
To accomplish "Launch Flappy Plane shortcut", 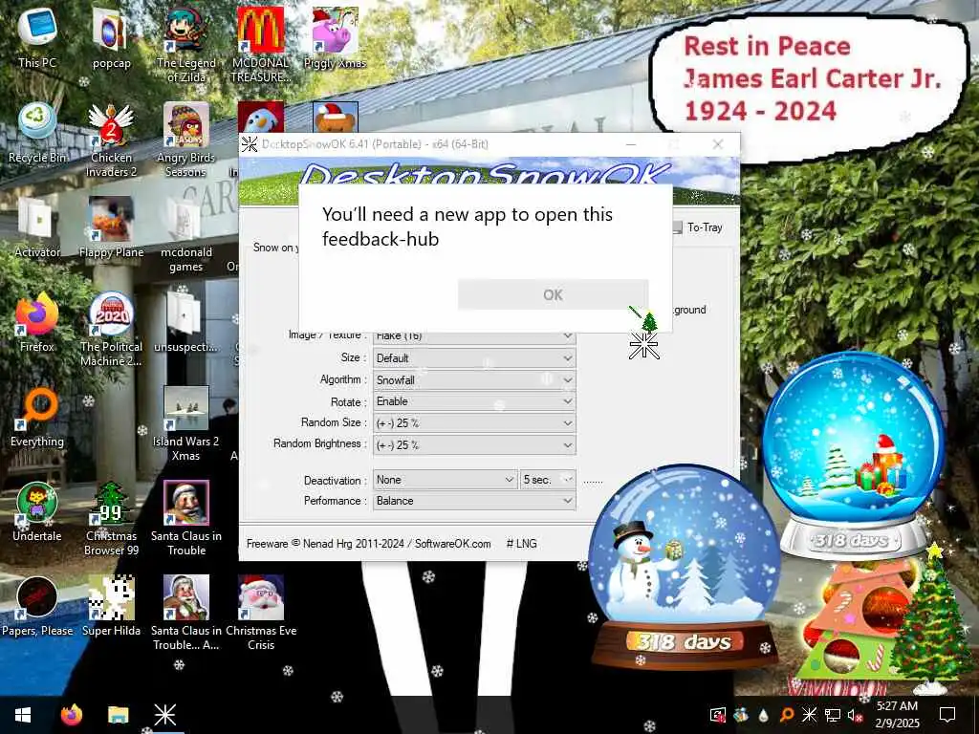I will pos(111,227).
